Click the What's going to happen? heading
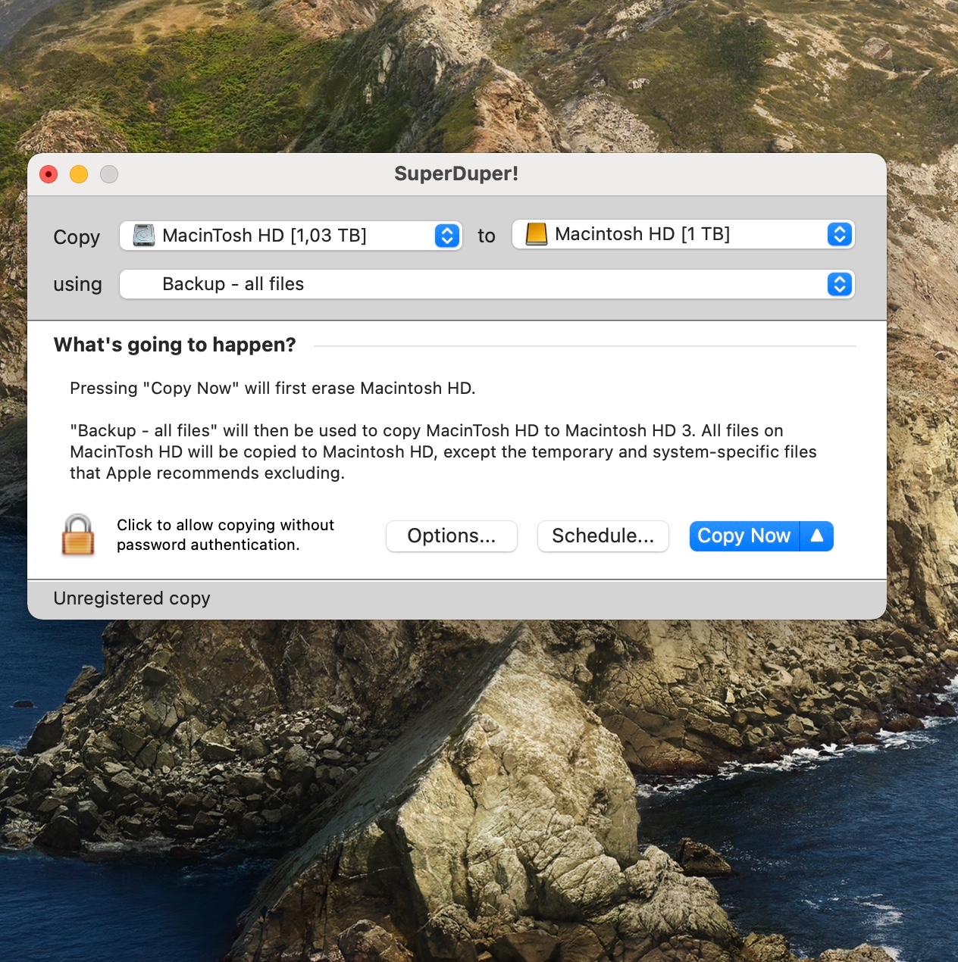The width and height of the screenshot is (958, 962). (175, 345)
